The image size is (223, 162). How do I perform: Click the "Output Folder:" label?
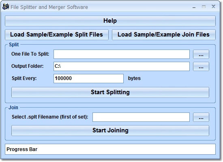[x=28, y=66]
